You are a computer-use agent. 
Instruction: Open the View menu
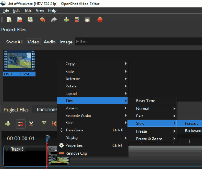(40, 10)
